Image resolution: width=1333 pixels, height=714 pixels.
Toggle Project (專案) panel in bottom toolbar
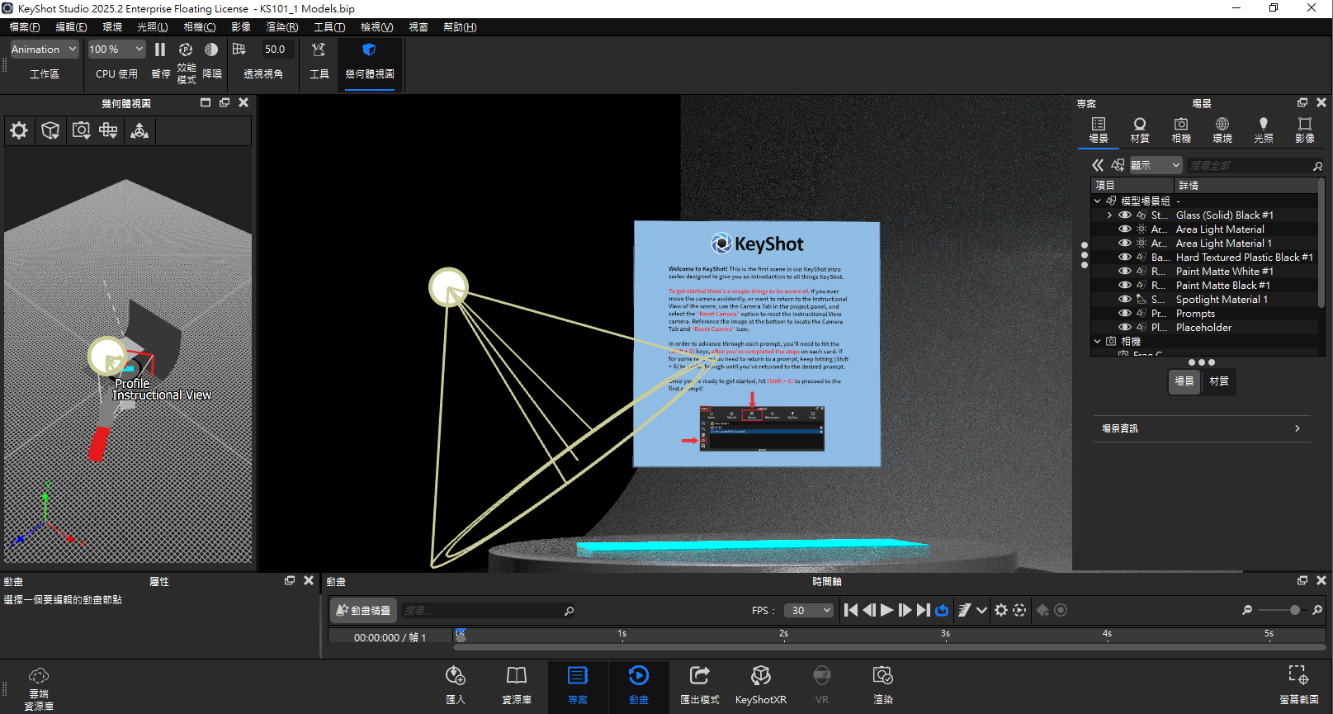tap(578, 685)
